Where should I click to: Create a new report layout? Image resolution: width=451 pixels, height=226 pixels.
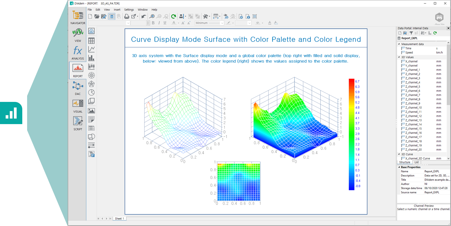90,17
